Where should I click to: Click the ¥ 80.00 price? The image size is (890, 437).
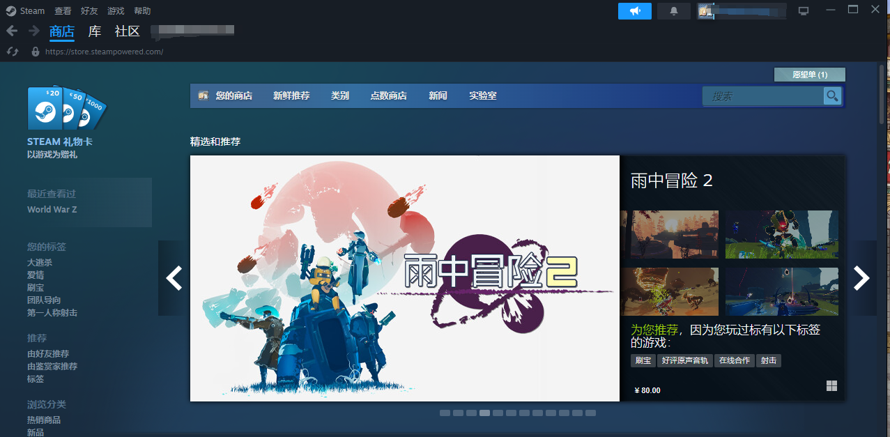pyautogui.click(x=647, y=390)
